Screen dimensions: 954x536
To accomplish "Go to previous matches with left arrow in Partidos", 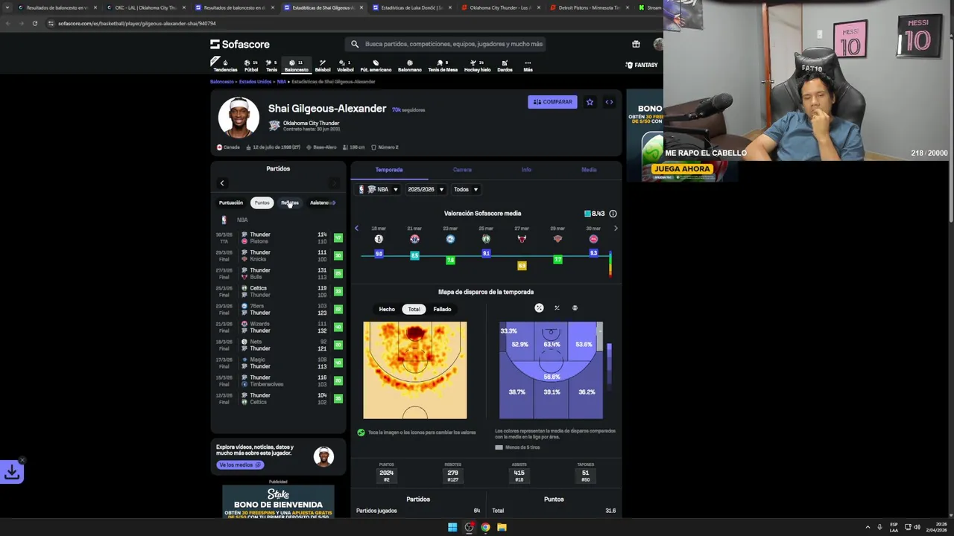I will (x=221, y=183).
